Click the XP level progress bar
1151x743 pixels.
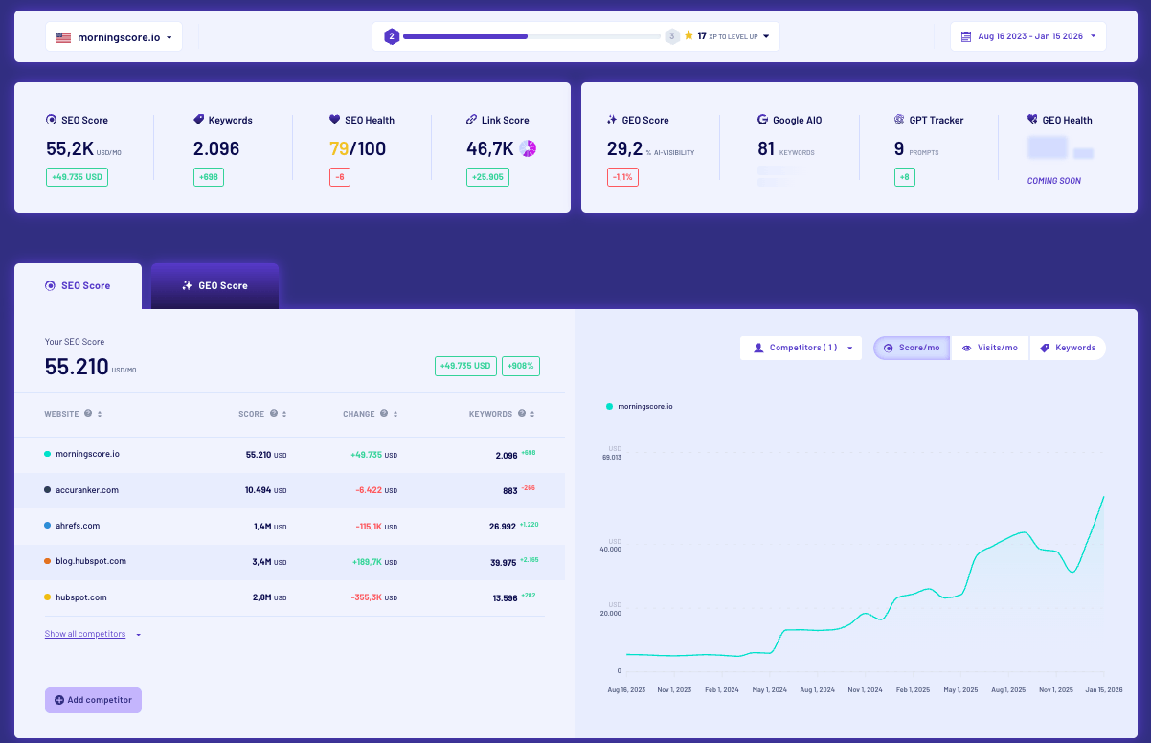pyautogui.click(x=527, y=35)
